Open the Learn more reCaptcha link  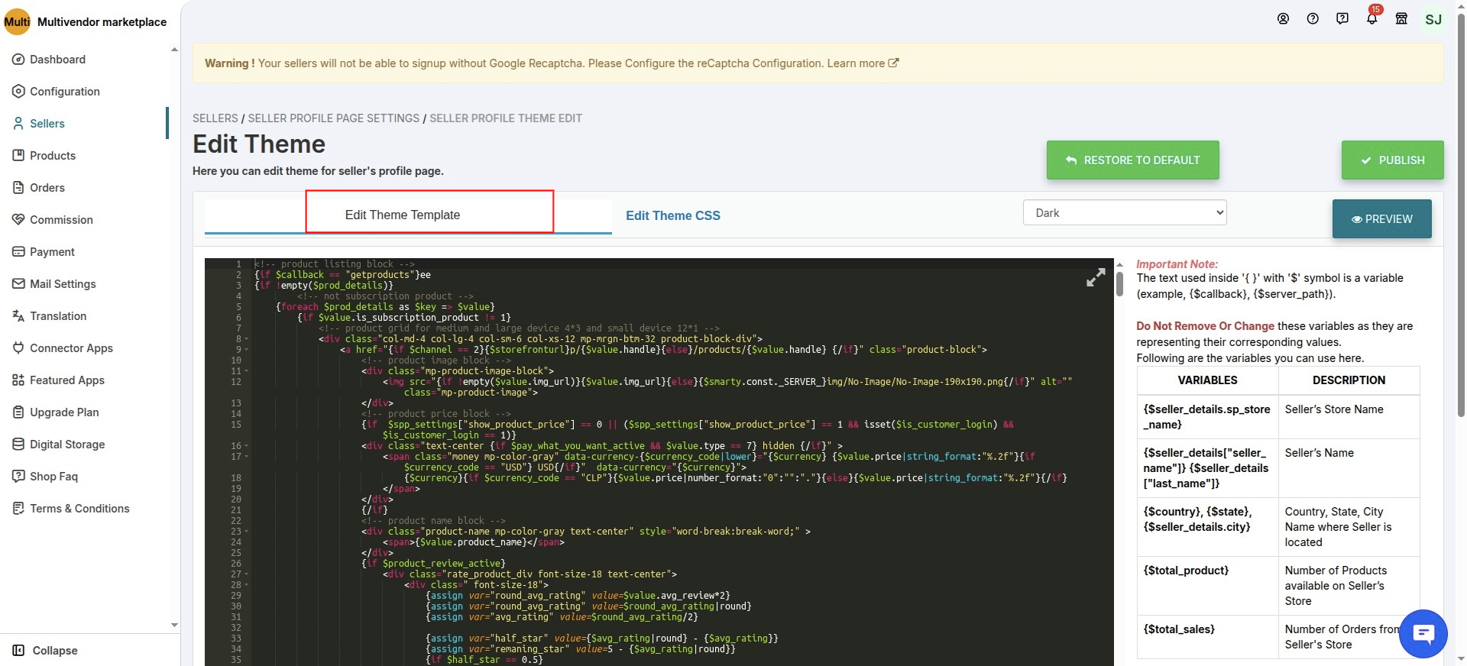click(x=863, y=63)
